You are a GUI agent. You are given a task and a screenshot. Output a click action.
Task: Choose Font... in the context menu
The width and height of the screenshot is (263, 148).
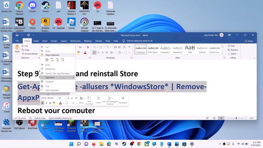[58, 65]
